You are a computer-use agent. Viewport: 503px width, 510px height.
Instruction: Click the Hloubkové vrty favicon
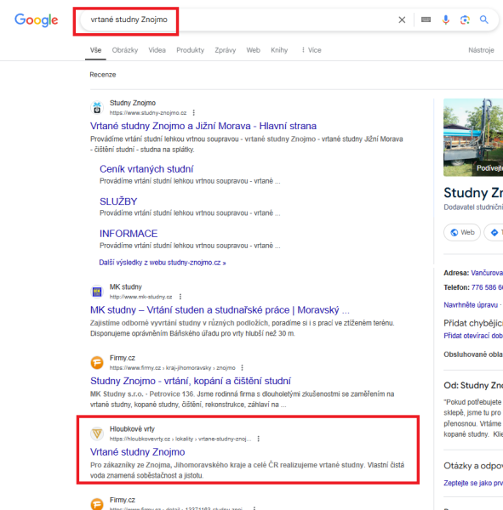[97, 433]
